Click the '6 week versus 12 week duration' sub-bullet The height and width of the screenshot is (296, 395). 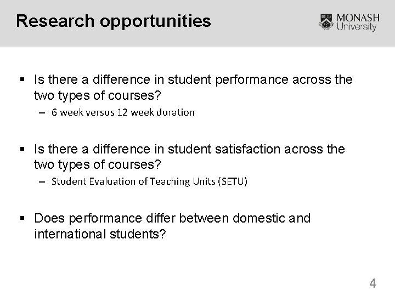point(123,112)
